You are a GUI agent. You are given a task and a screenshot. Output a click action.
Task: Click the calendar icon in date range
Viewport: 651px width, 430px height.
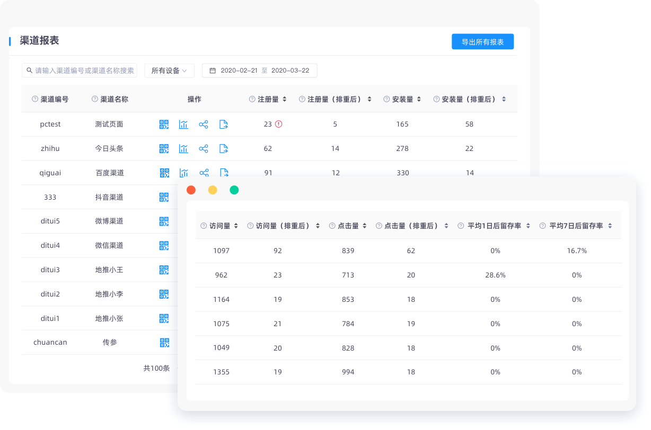point(213,70)
